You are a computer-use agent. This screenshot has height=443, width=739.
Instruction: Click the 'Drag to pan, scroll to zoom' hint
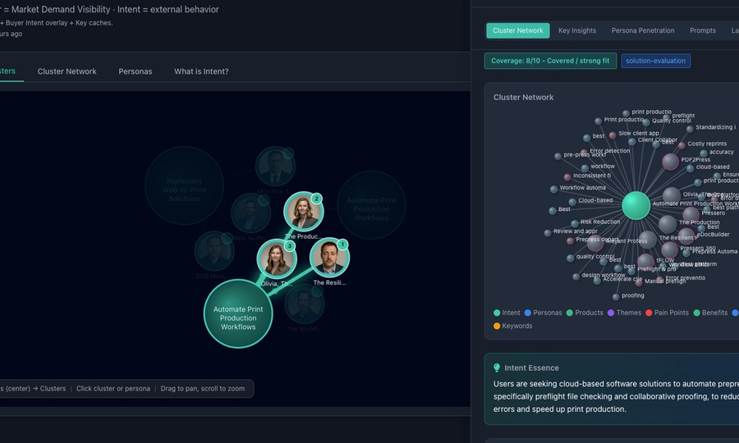click(203, 388)
